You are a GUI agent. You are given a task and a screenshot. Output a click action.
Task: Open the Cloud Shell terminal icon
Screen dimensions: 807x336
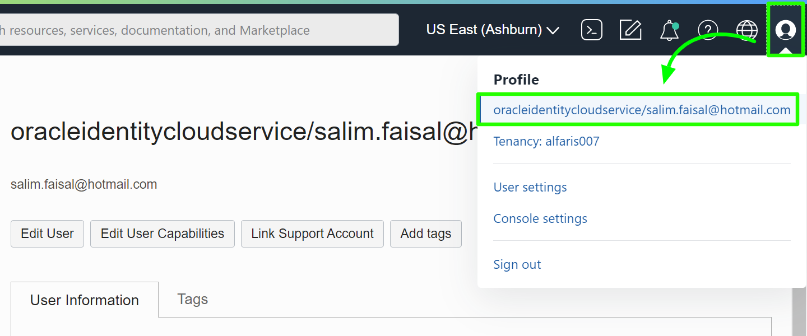592,30
